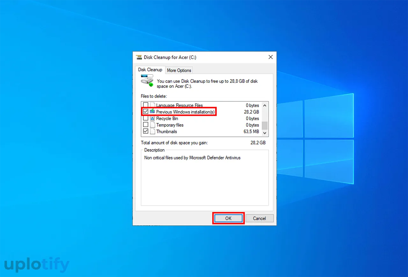Check the Temporary files checkbox

pos(146,125)
